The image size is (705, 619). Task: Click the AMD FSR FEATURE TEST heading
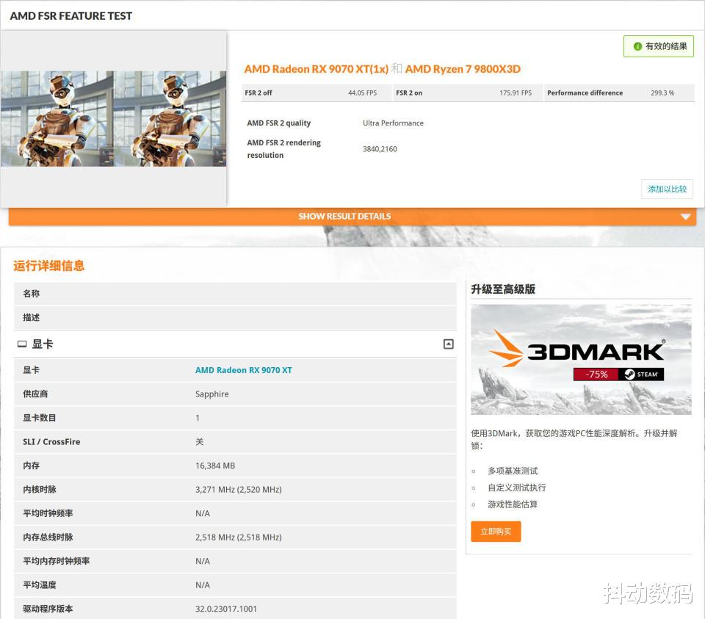[71, 15]
